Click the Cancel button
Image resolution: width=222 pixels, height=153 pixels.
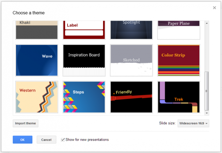(47, 140)
